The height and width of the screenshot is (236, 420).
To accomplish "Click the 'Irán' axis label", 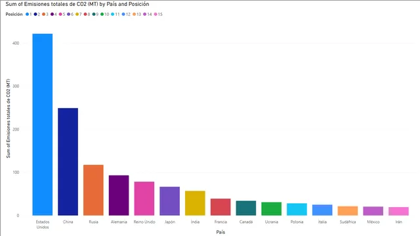I will (399, 222).
